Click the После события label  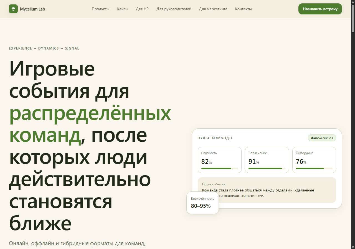[214, 184]
